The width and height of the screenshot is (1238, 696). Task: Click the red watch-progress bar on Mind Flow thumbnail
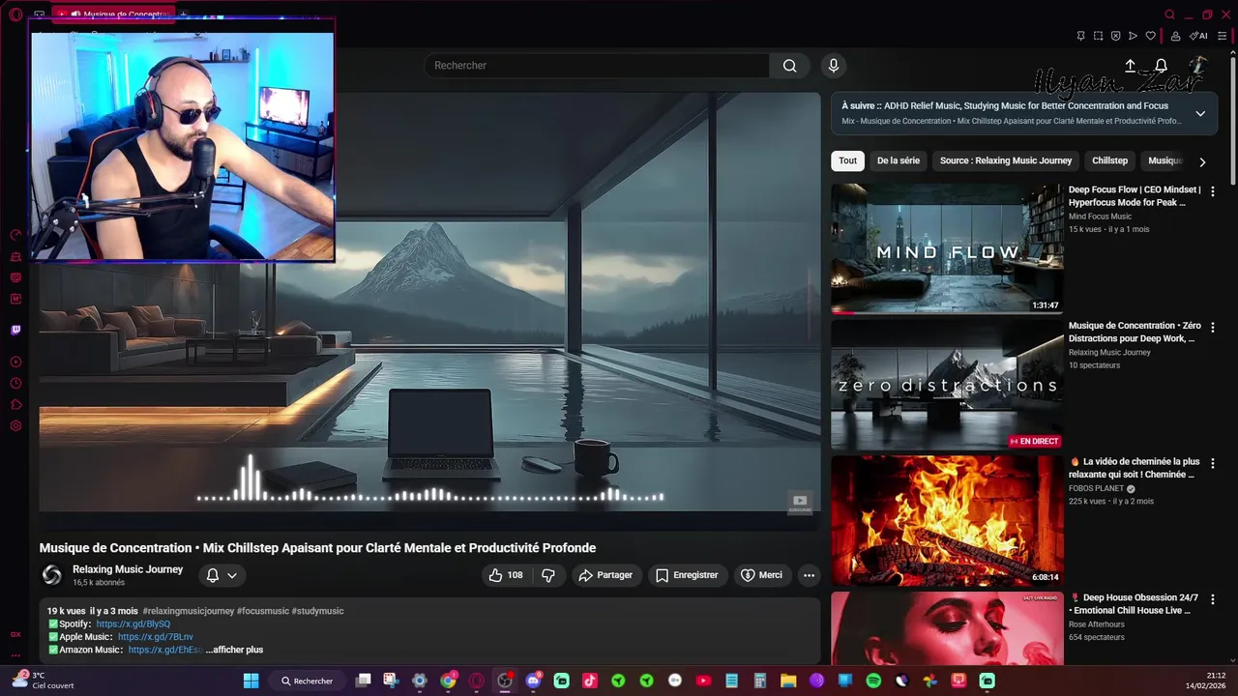[x=843, y=312]
